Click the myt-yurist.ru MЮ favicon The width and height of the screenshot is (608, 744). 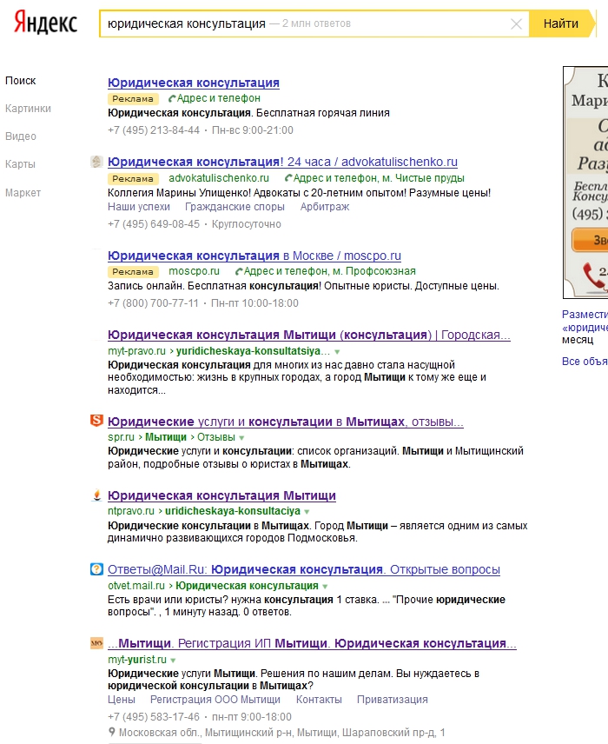tap(96, 643)
